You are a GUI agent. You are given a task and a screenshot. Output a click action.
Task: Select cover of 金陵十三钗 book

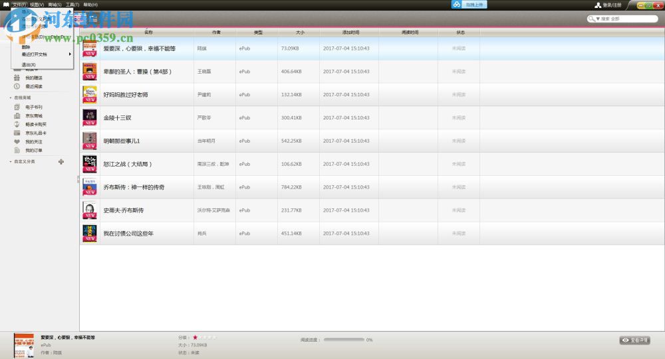coord(90,117)
